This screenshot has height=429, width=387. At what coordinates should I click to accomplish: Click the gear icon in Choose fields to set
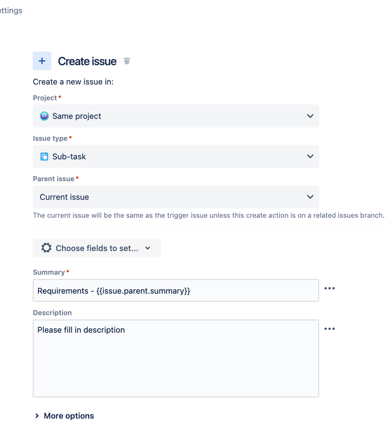click(46, 248)
